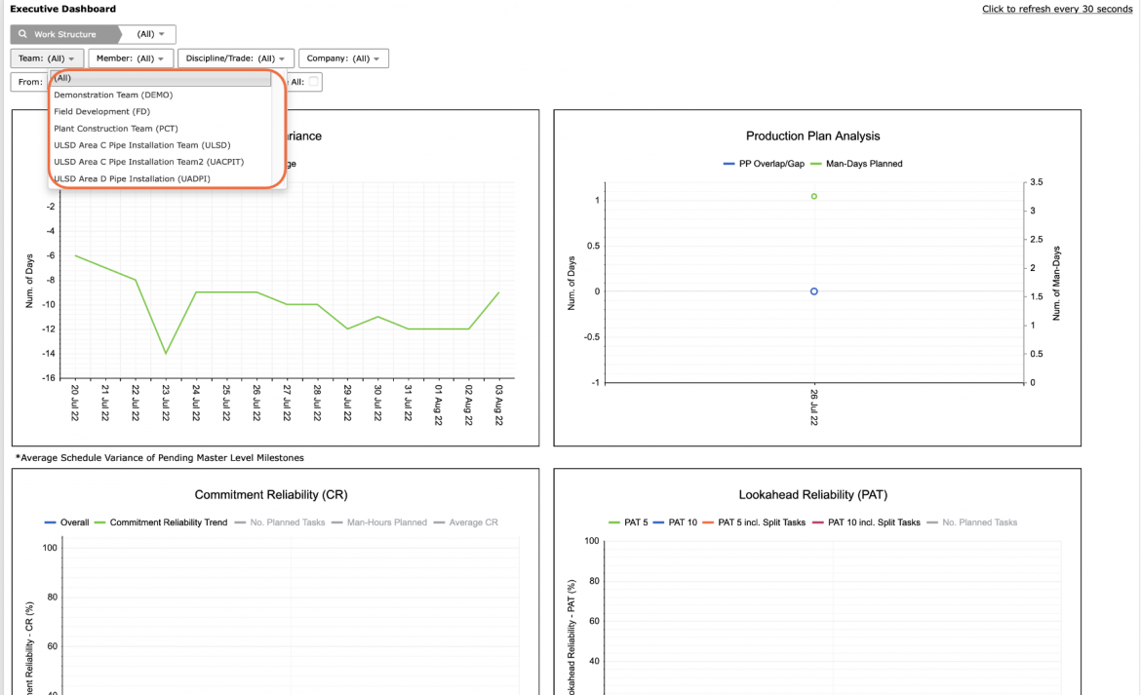Open the Member filter dropdown

[131, 58]
